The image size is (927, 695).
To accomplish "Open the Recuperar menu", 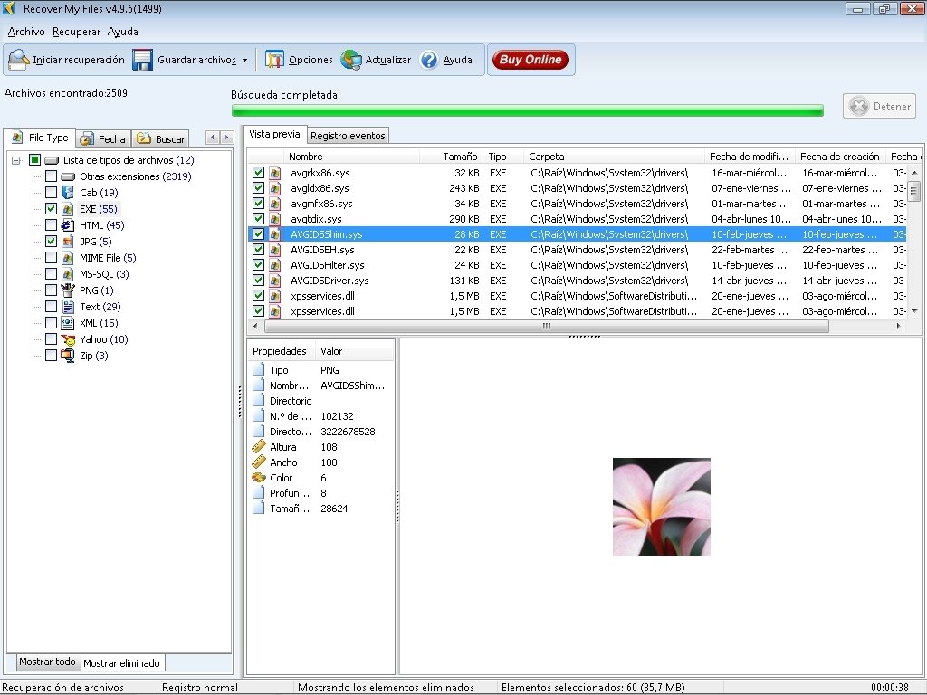I will click(76, 32).
